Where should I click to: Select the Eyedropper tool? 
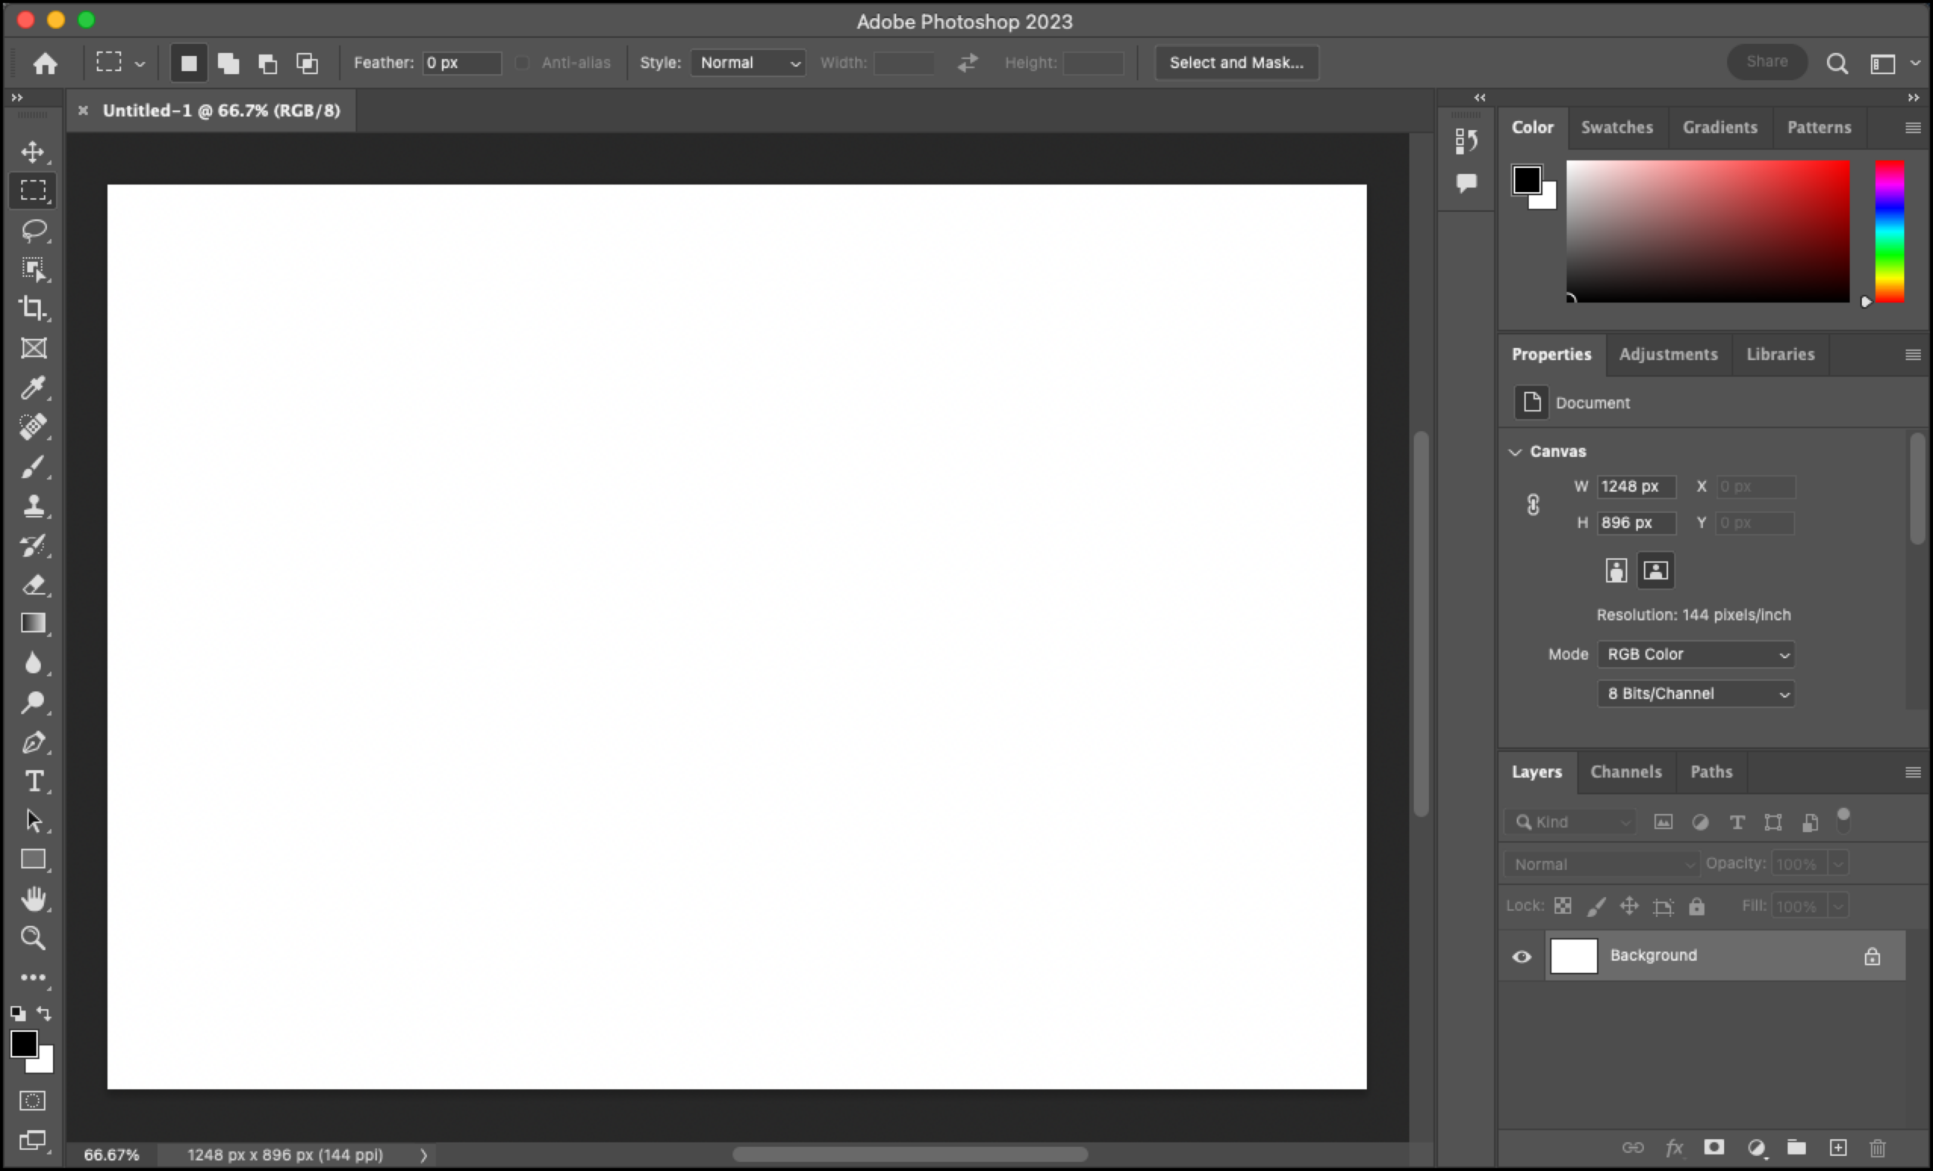[x=34, y=387]
